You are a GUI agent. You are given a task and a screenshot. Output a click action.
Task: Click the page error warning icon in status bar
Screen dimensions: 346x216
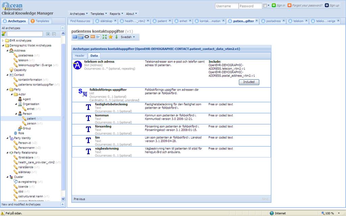(x=3, y=213)
